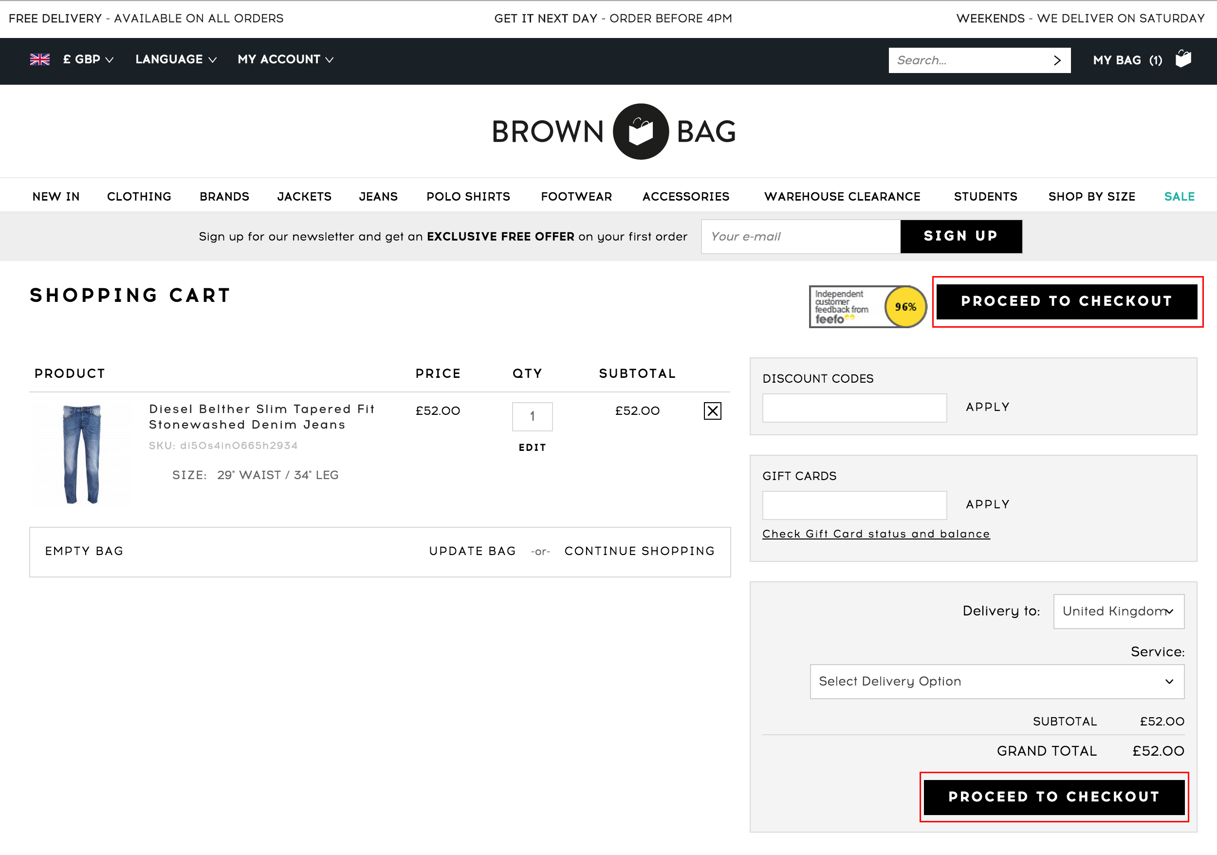Open Warehouse Clearance section
Screen dimensions: 1217x855
842,197
